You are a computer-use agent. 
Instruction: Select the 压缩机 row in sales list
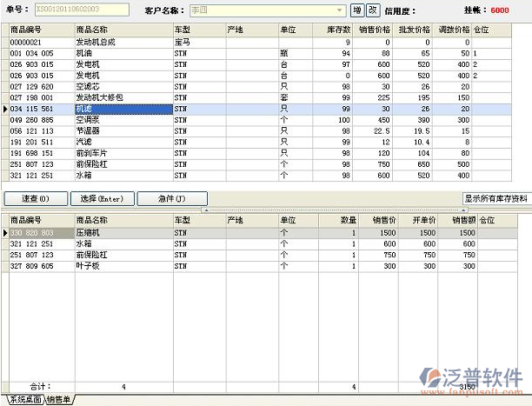[96, 233]
